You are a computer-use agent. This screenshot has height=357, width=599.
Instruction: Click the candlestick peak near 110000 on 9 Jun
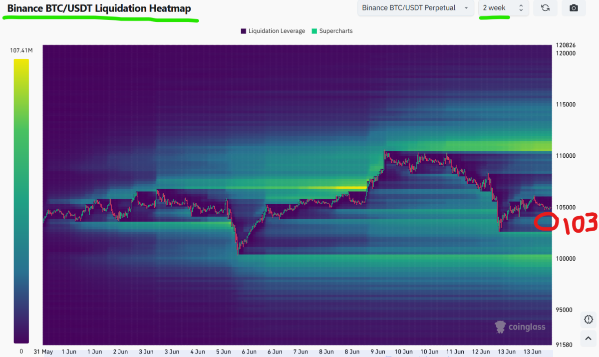[x=385, y=152]
